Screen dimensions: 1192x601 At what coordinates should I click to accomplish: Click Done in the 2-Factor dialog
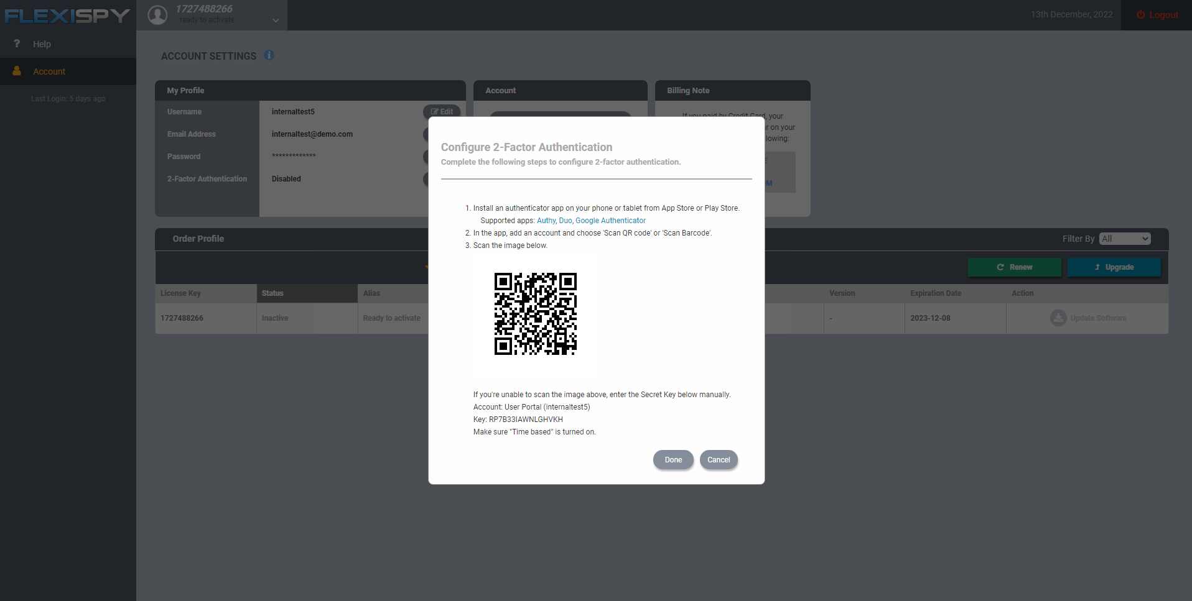(x=673, y=460)
